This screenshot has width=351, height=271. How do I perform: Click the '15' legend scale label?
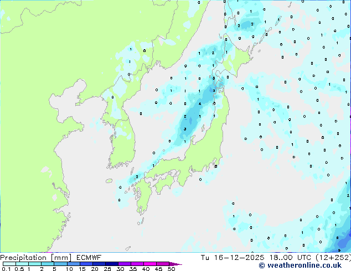[x=82, y=269]
